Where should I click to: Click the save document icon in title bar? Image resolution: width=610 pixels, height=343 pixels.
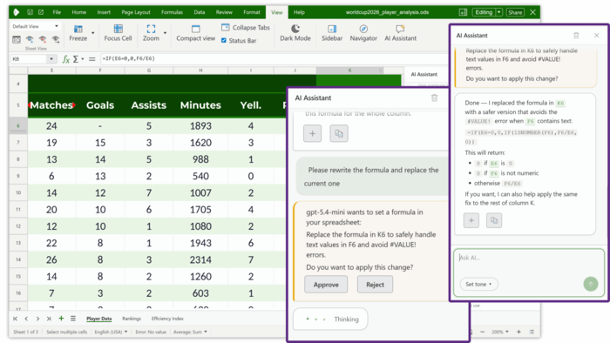coord(30,12)
